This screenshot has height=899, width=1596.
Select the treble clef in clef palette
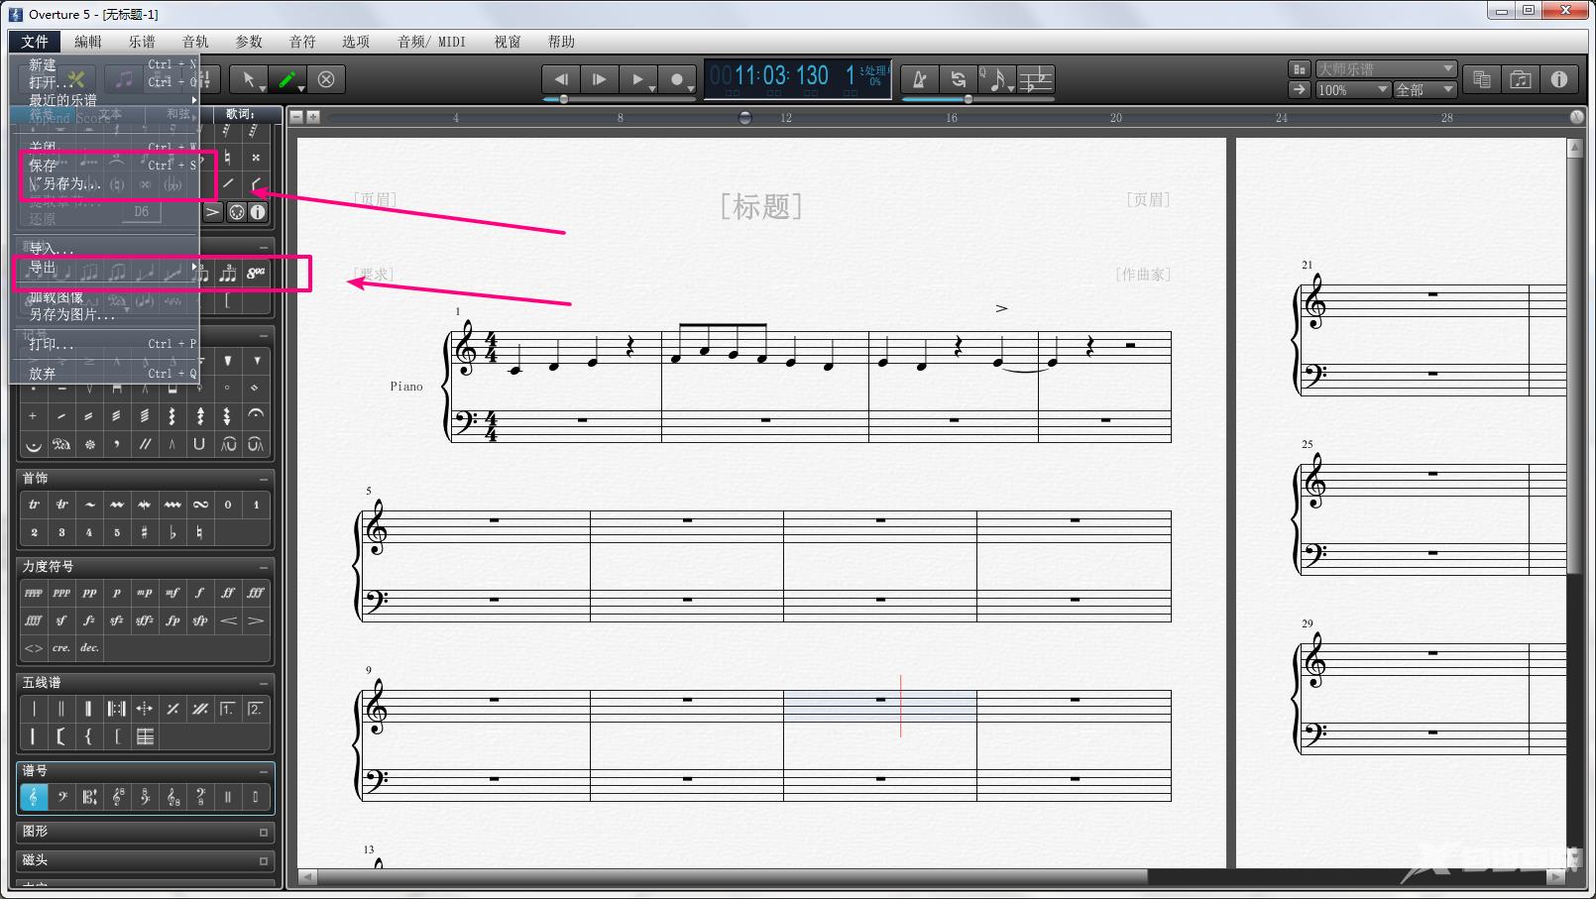tap(34, 797)
